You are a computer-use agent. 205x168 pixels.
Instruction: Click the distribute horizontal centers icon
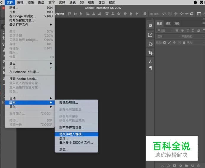[x=131, y=14]
